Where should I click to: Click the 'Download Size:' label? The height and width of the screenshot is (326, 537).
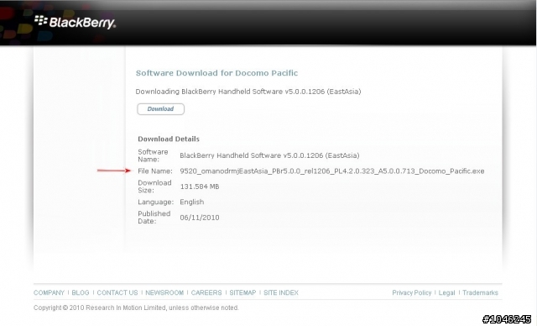click(154, 187)
